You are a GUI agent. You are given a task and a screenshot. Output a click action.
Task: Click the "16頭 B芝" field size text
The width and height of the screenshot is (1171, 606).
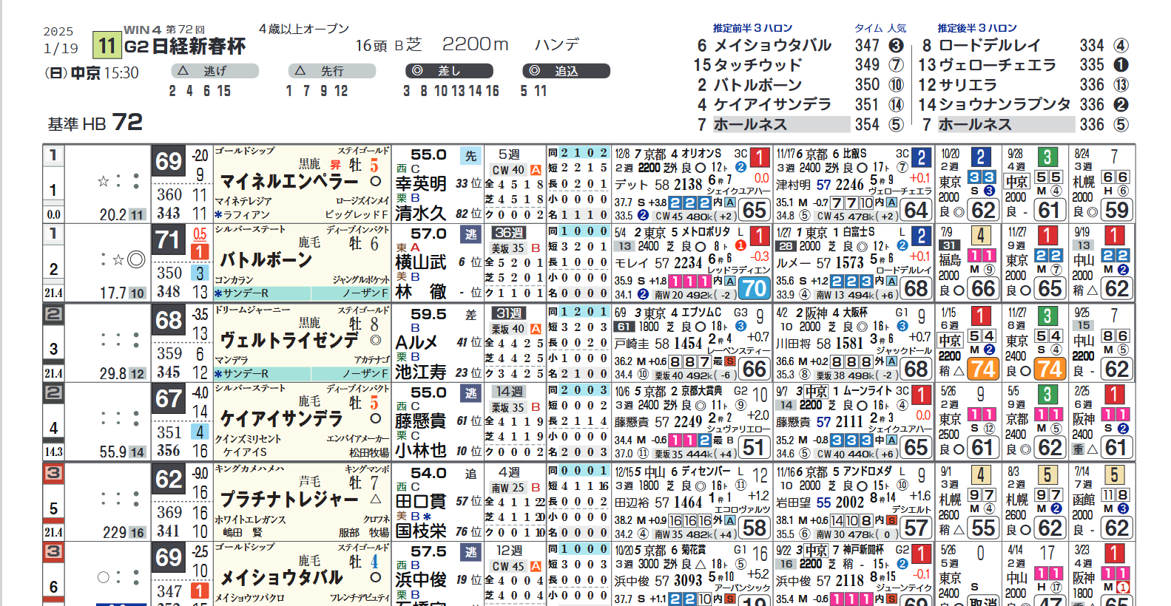388,45
